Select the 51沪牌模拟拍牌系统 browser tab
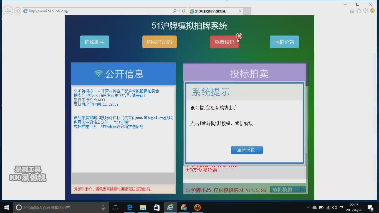Screen dimensions: 379x213 tap(216, 11)
